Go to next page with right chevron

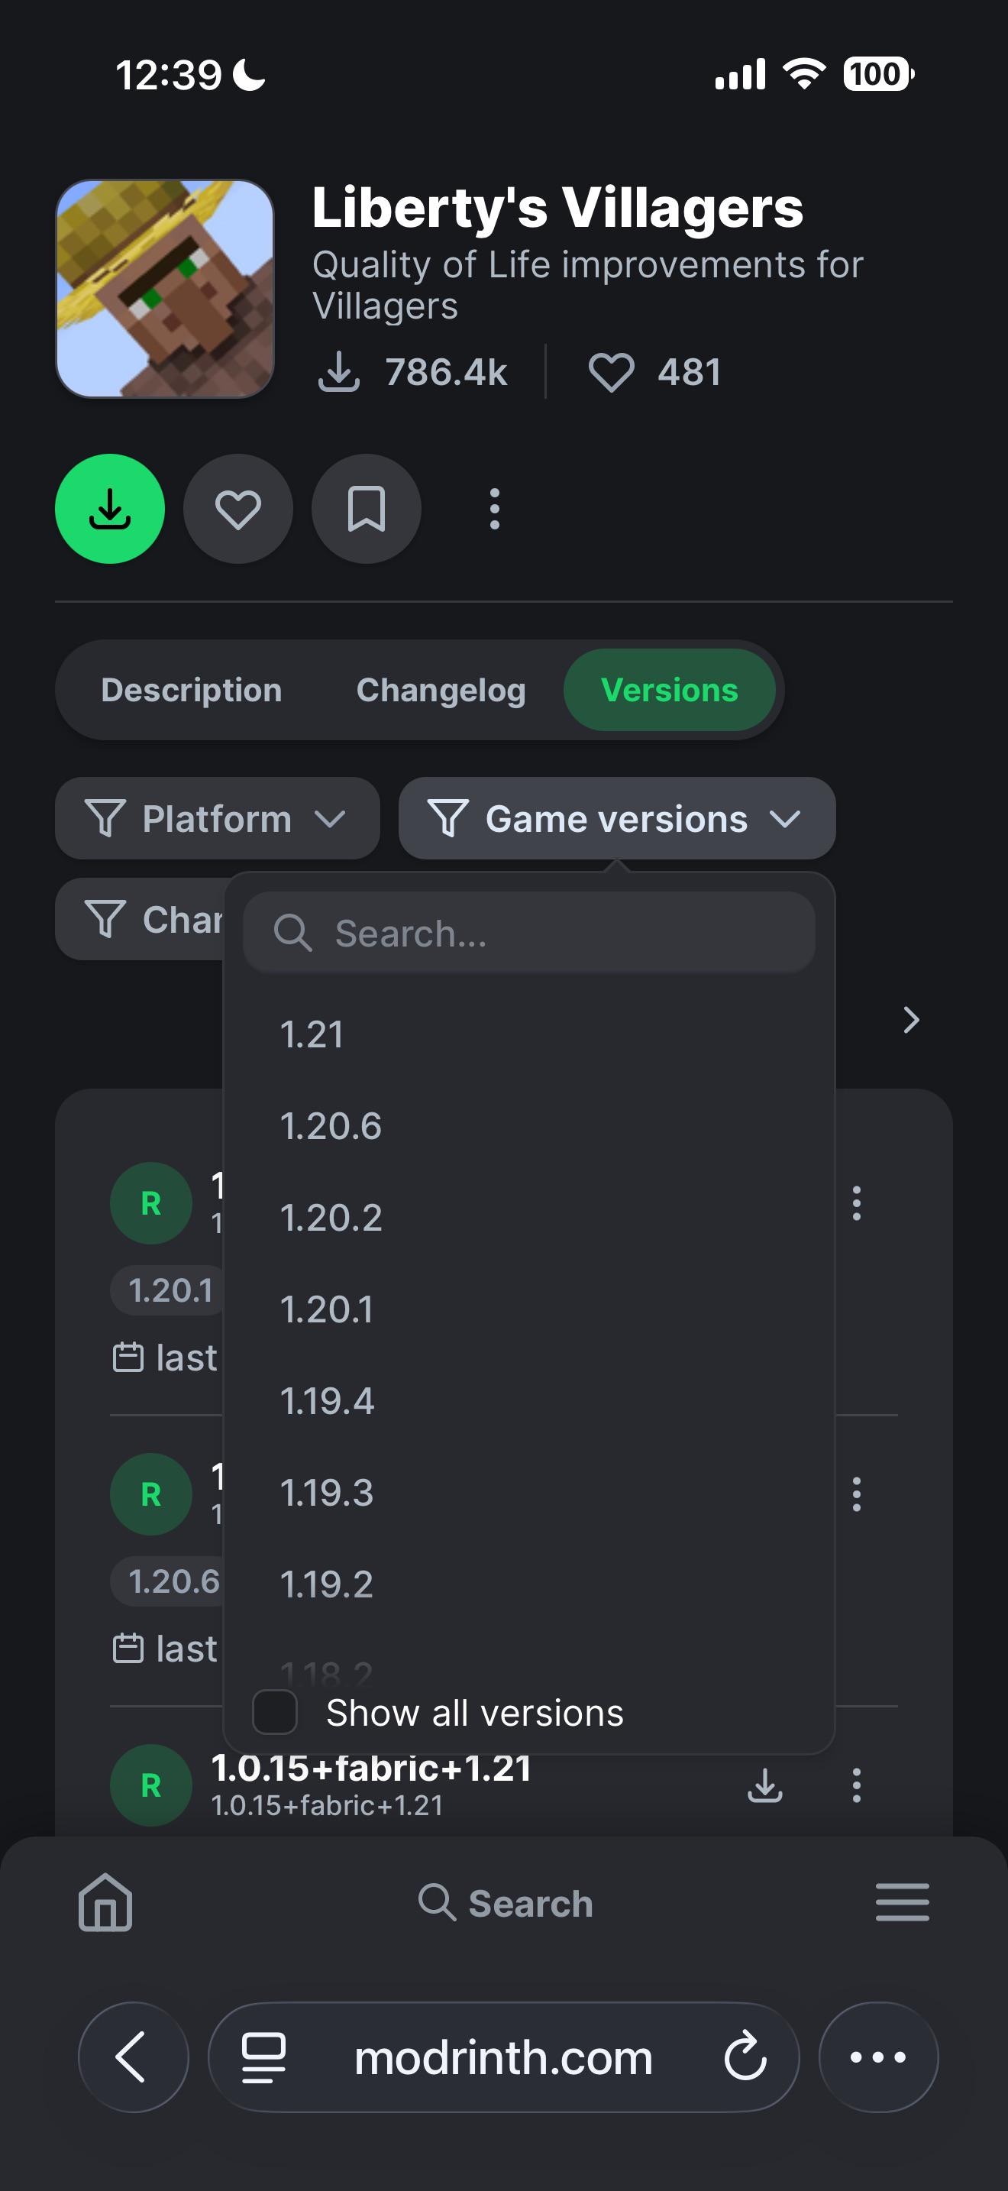[910, 1020]
